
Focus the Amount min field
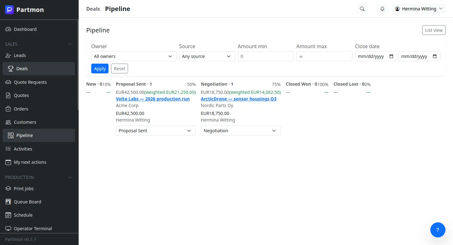pyautogui.click(x=266, y=56)
